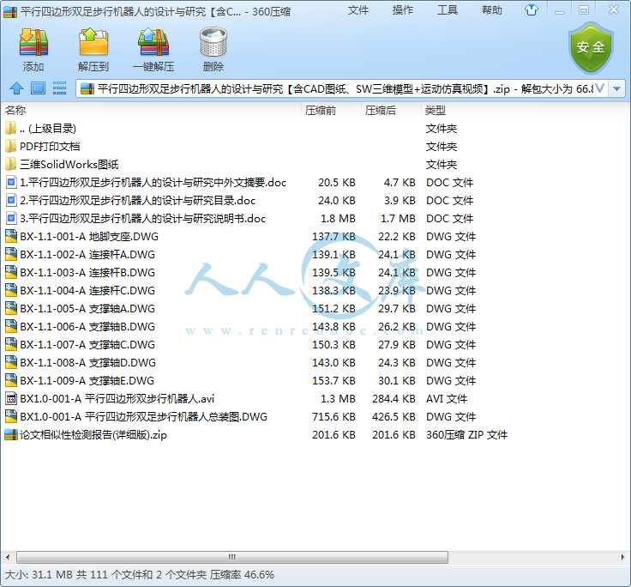Screen dimensions: 631x587
Task: Click the green 安全 shield badge
Action: coord(591,47)
